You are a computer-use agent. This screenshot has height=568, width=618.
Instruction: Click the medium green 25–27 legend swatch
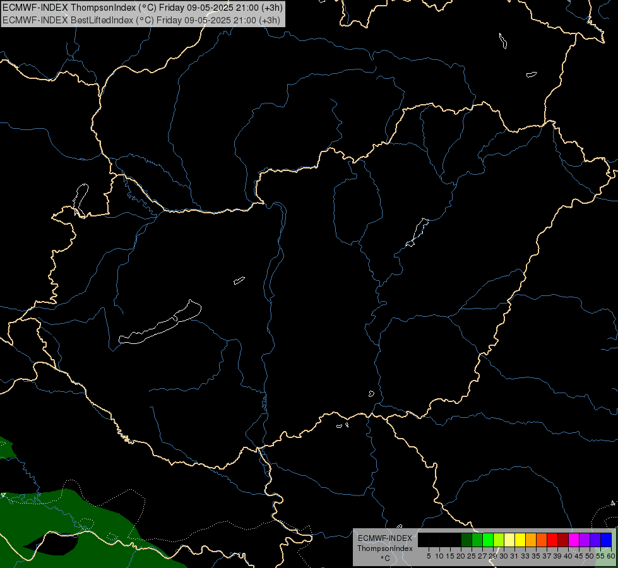coord(477,540)
